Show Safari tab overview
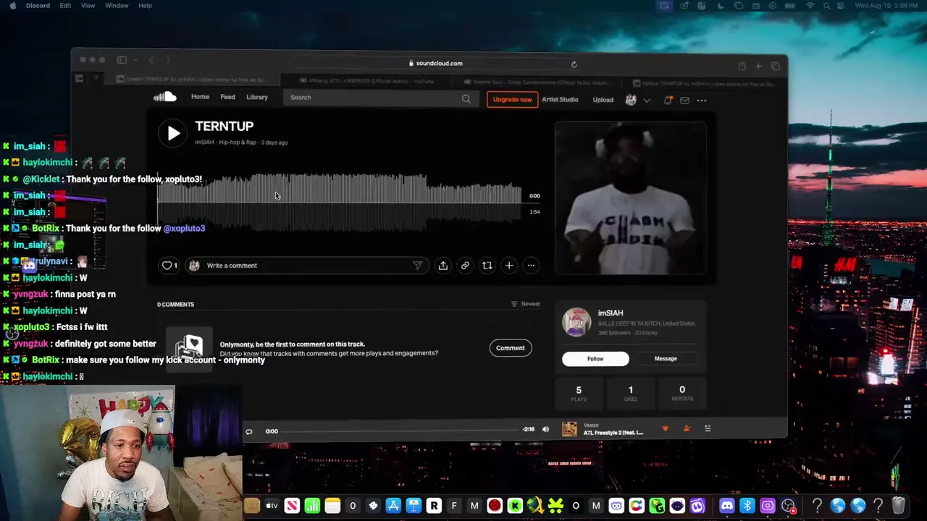The image size is (927, 521). point(776,67)
